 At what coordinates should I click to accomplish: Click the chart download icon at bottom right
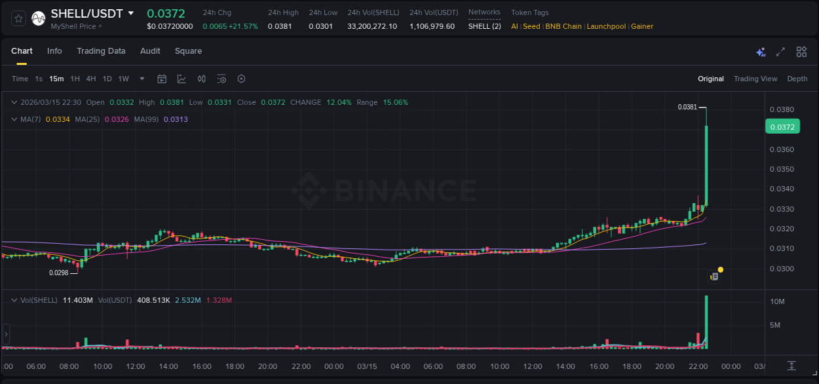coord(791,366)
